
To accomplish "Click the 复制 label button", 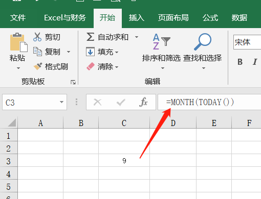I will pos(53,52).
